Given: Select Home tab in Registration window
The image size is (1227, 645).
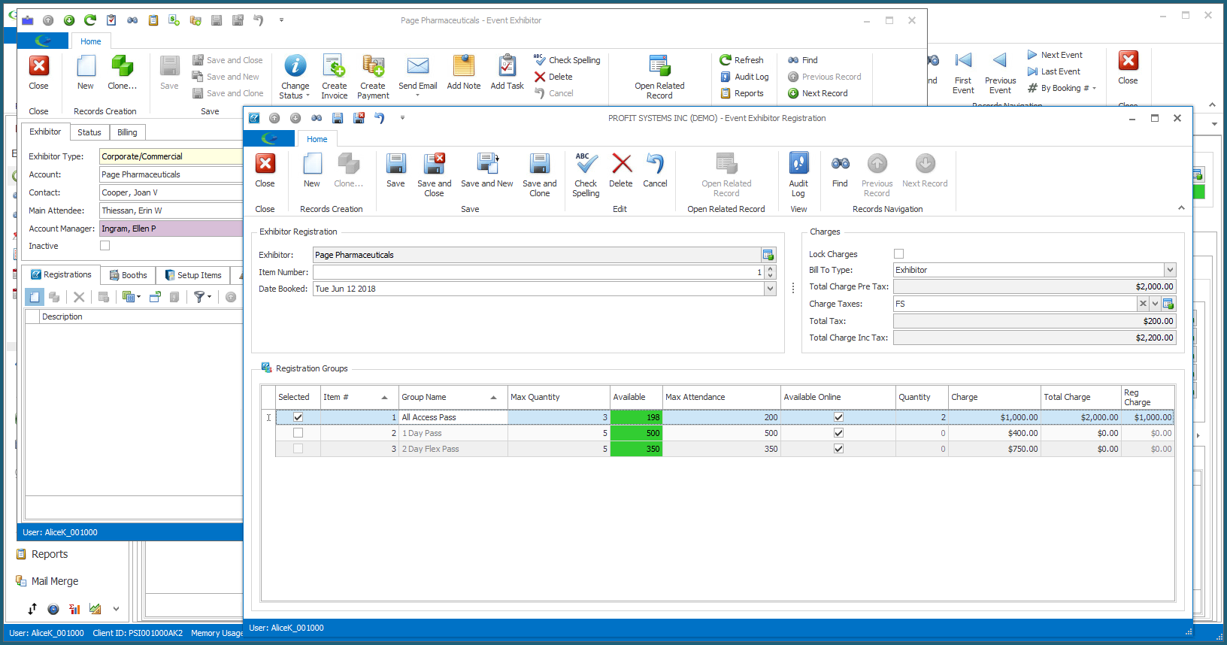Looking at the screenshot, I should [x=317, y=139].
